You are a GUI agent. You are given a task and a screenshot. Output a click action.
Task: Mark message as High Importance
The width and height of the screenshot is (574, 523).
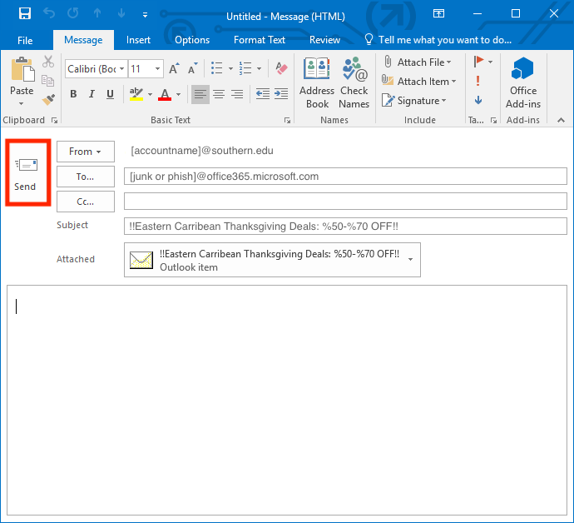point(478,81)
